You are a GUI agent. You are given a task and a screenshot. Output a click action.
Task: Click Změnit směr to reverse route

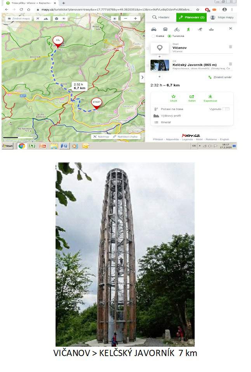point(220,77)
